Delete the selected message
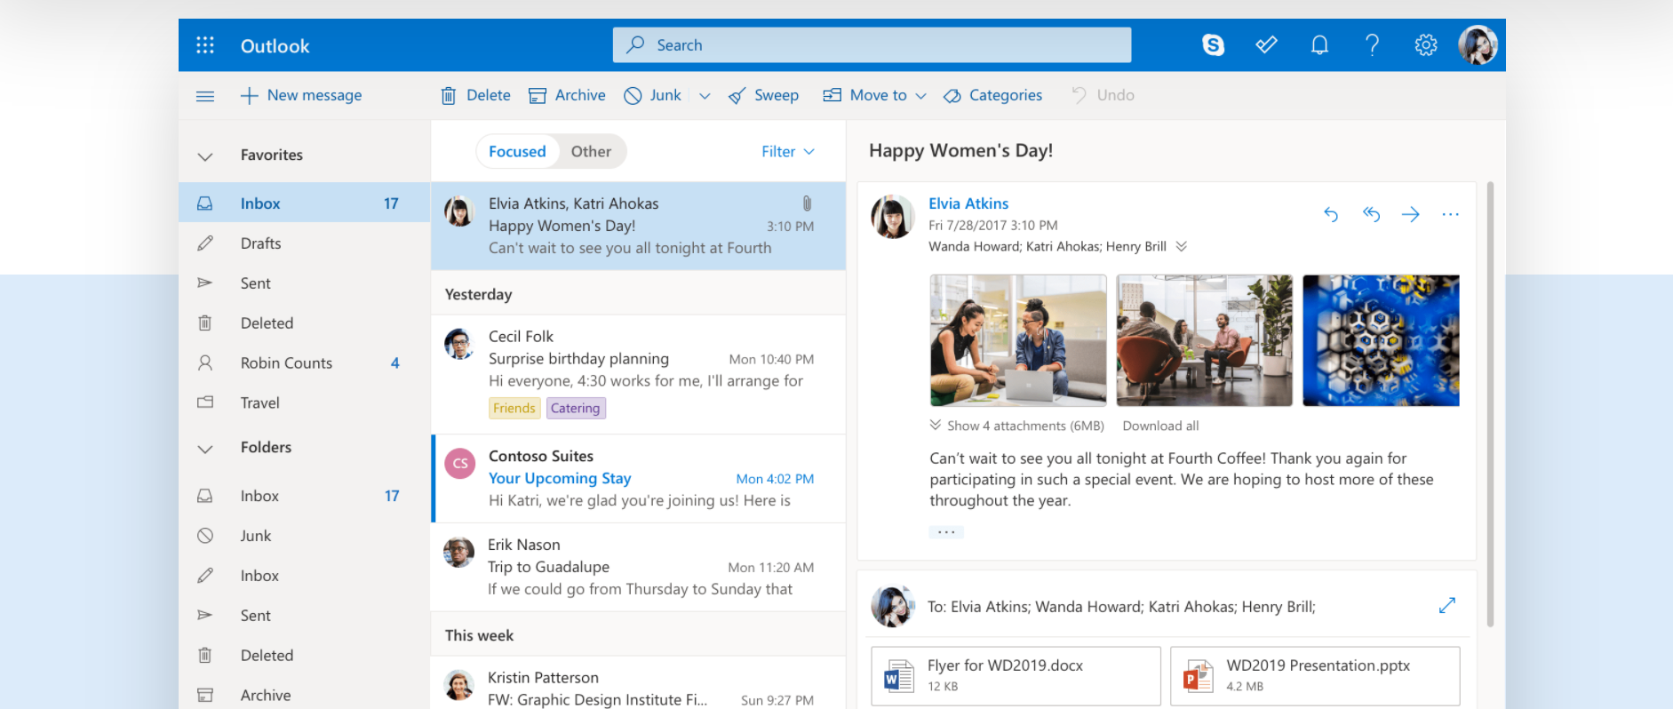Screen dimensions: 1673x709 tap(476, 95)
